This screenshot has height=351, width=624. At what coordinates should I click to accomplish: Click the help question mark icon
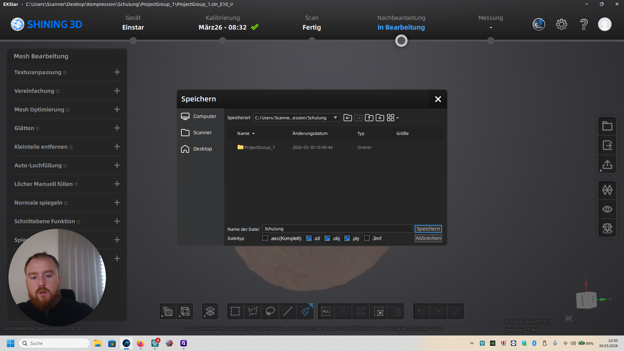coord(584,24)
